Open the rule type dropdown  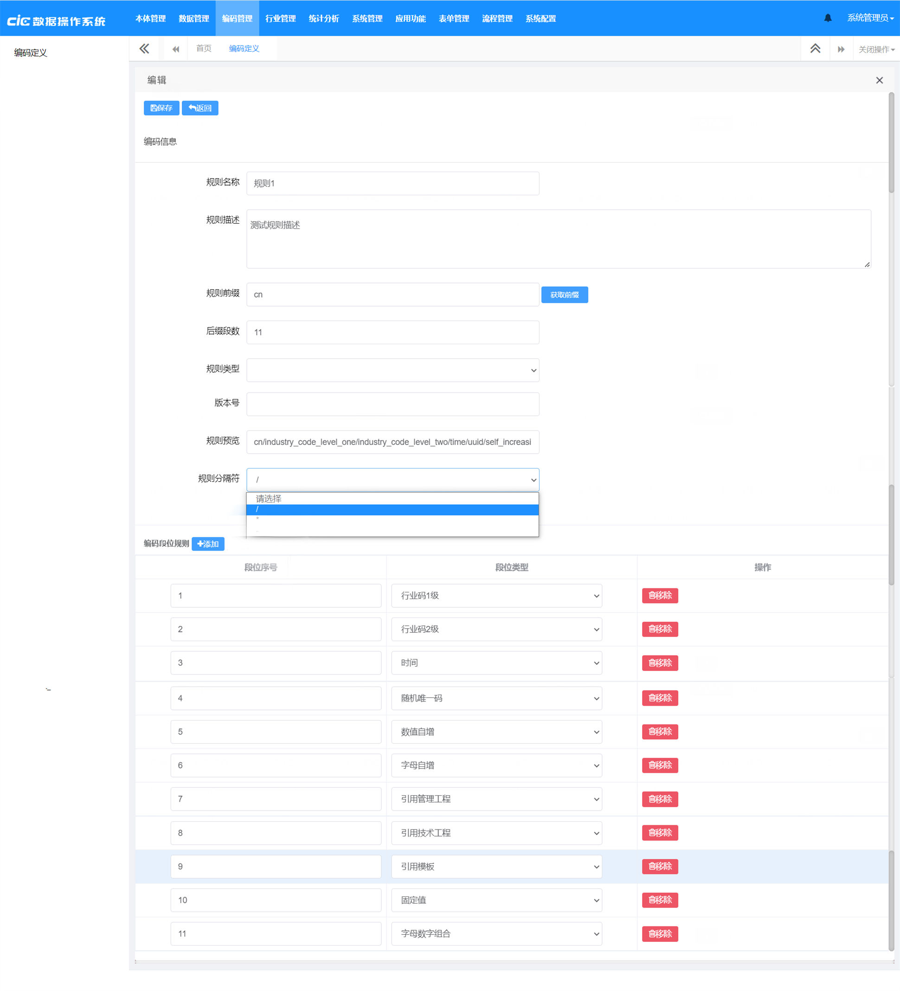[392, 370]
